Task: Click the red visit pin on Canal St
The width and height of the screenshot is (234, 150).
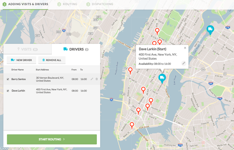Action: tap(138, 111)
